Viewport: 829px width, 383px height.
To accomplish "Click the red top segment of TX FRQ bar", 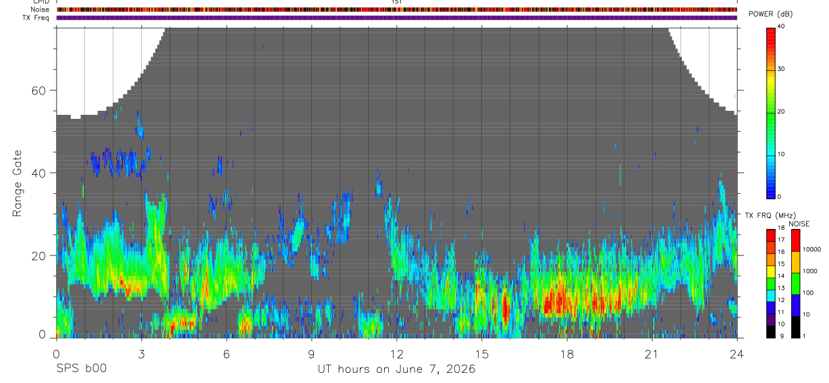I will click(x=771, y=236).
